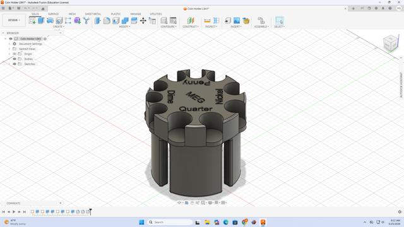Image resolution: width=404 pixels, height=227 pixels.
Task: Open the CONSTRUCT dropdown menu
Action: tap(191, 26)
